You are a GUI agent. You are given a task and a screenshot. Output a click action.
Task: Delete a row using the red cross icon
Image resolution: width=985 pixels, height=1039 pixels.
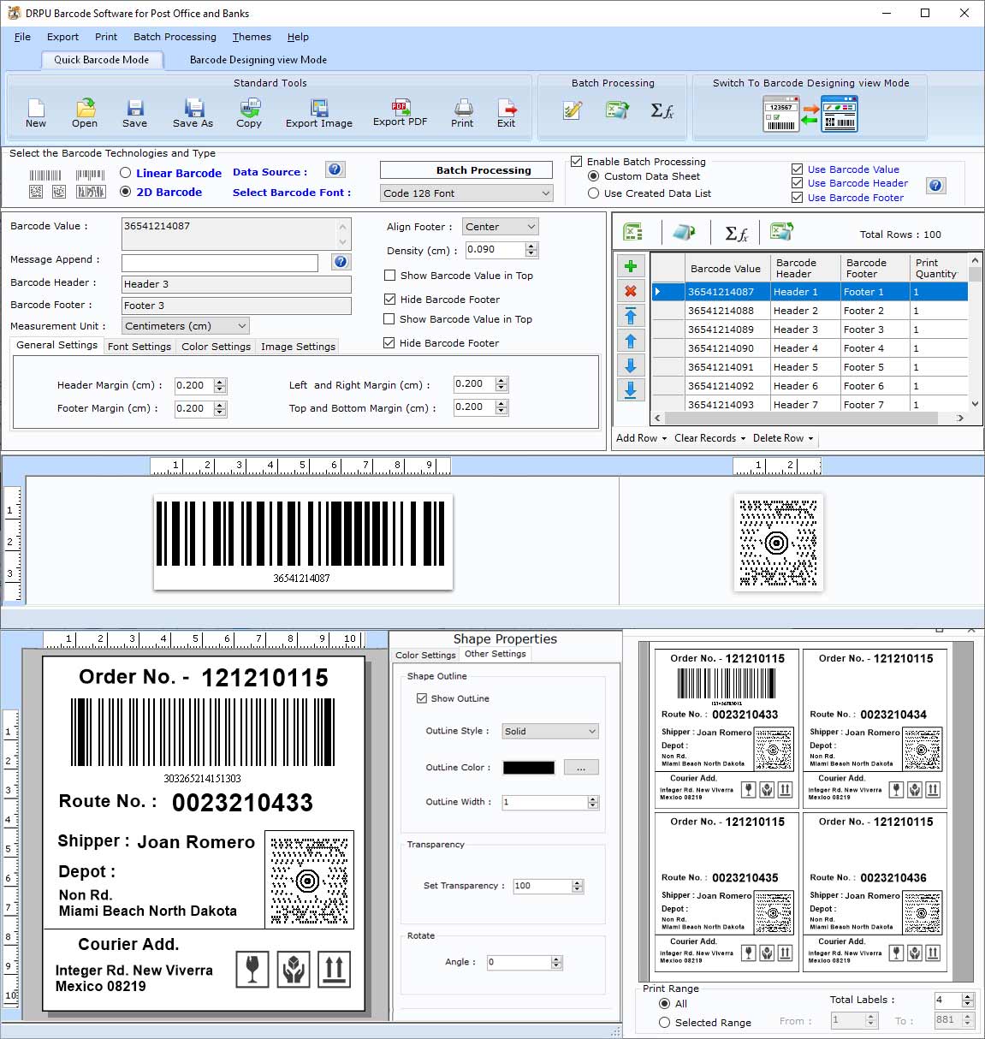coord(631,291)
